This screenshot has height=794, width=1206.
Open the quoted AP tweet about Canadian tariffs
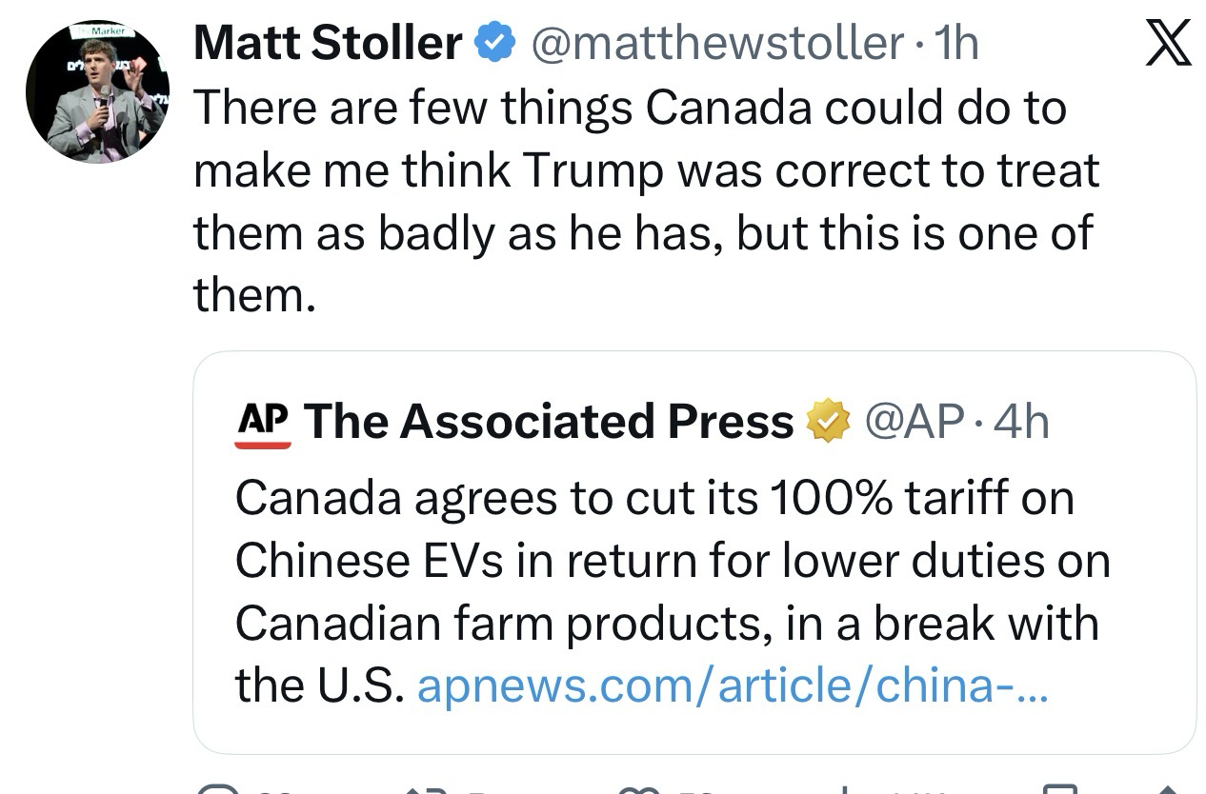667,562
